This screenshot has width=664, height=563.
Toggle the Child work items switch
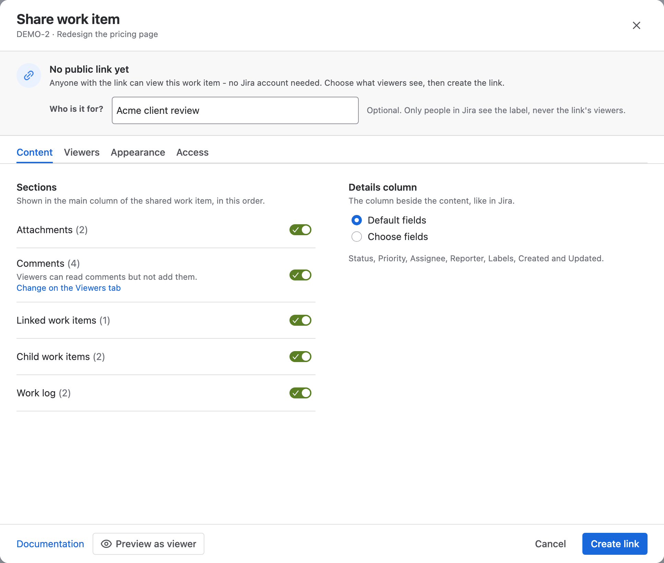[x=300, y=357]
